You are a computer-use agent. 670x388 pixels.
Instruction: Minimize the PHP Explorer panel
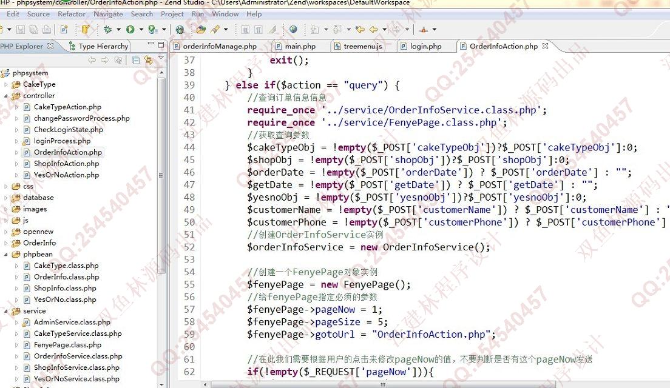pos(151,44)
